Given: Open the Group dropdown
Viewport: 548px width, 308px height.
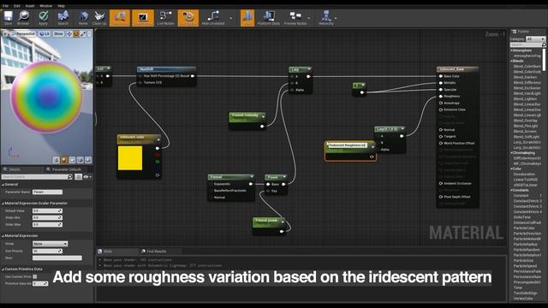Looking at the screenshot, I should (x=50, y=244).
